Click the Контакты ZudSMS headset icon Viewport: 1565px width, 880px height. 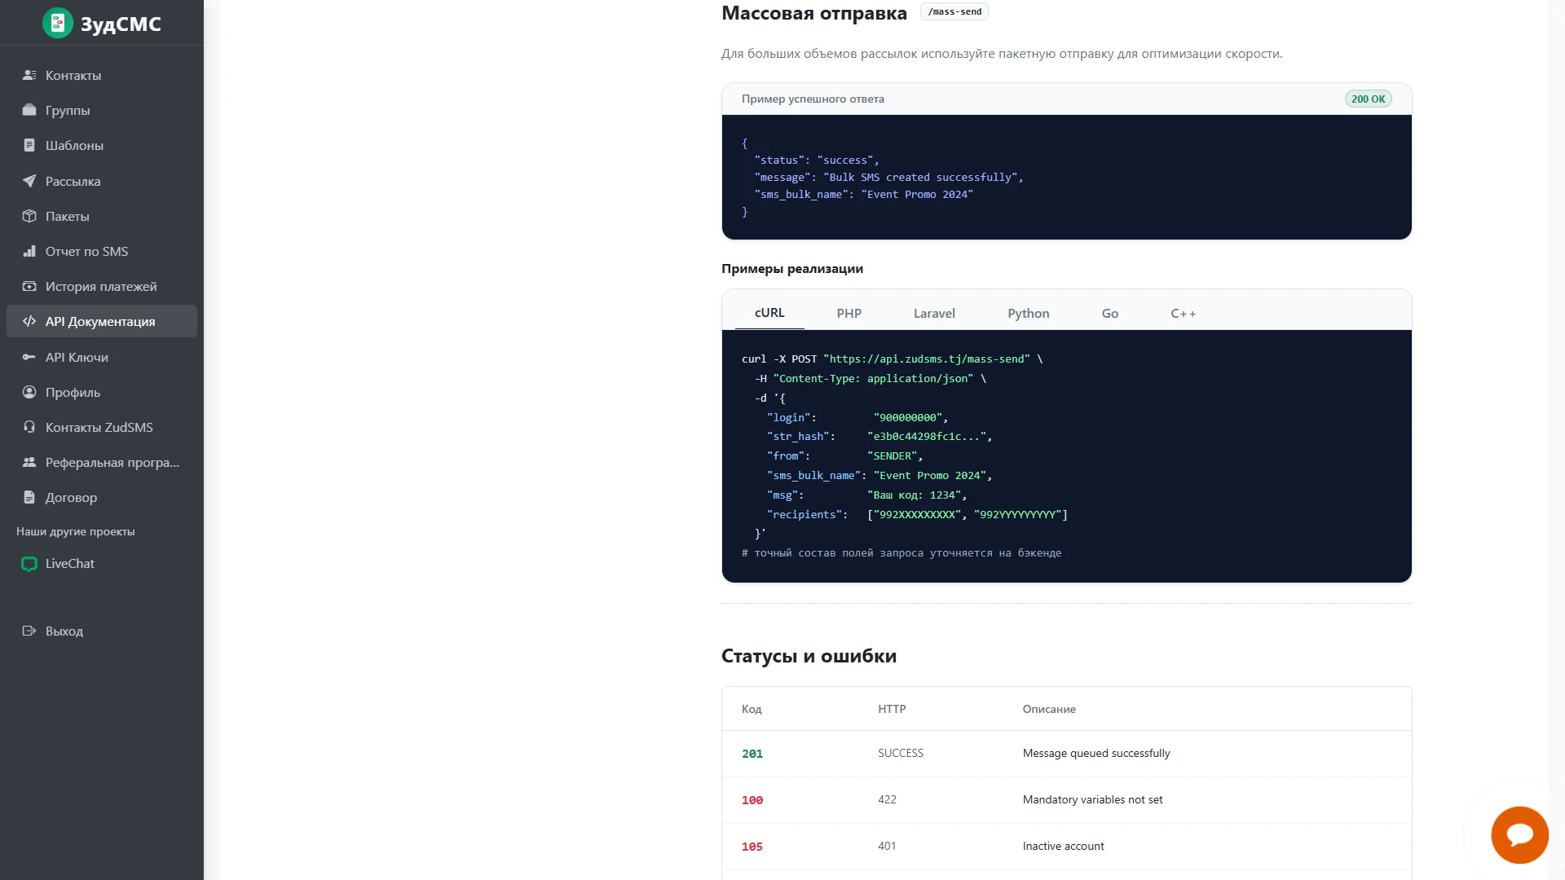tap(29, 427)
